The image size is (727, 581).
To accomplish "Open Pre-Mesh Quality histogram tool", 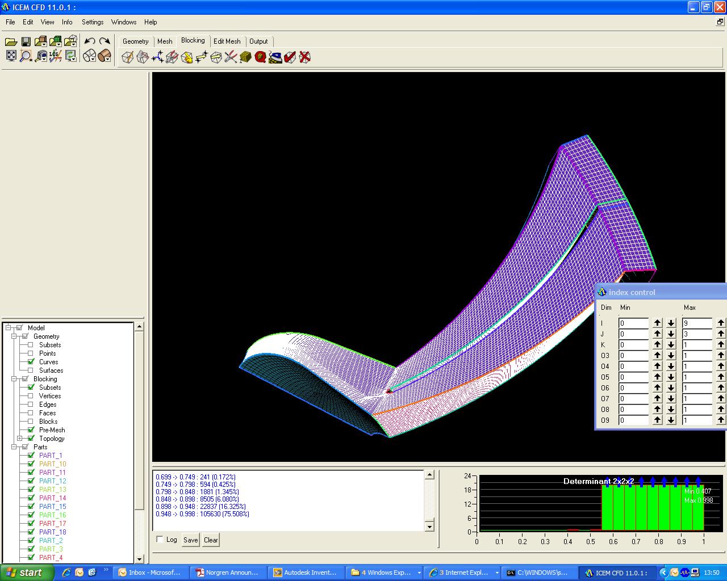I will [x=261, y=57].
